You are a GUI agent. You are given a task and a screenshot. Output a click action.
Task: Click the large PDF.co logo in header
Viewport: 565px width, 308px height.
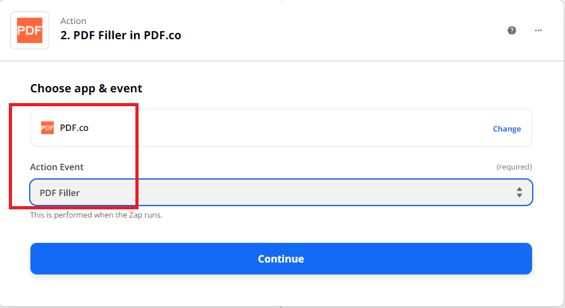click(30, 30)
